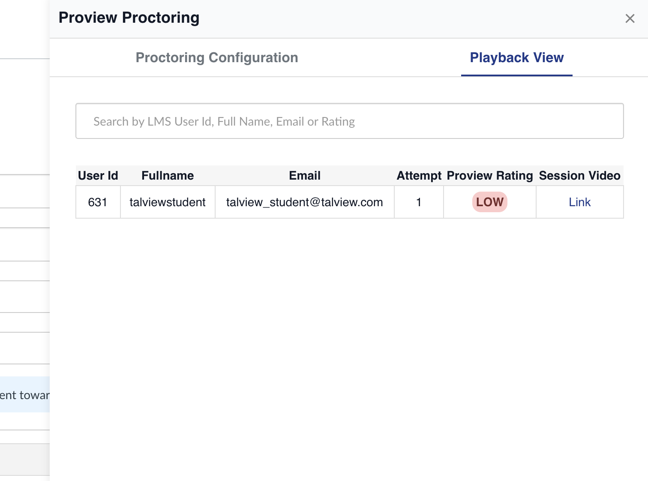The image size is (648, 481).
Task: Select talview_student@talview.com email cell
Action: click(x=305, y=202)
